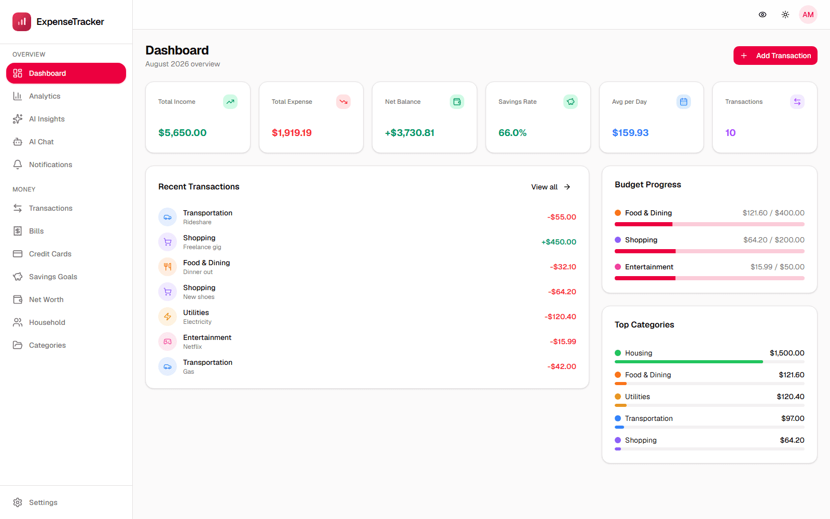Click the Net Balance wallet icon
The width and height of the screenshot is (830, 519).
point(457,102)
